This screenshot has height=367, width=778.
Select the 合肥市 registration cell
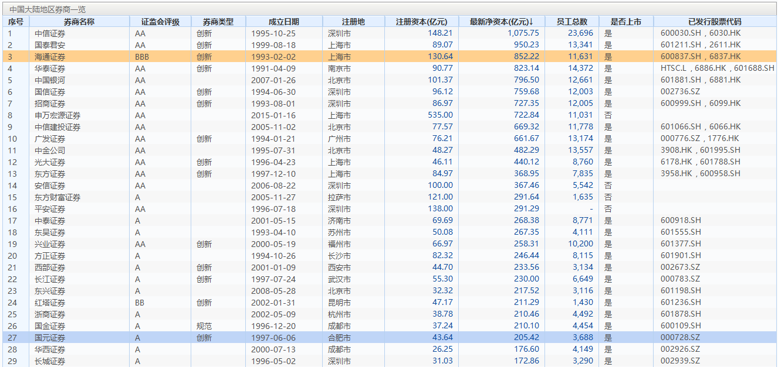coord(339,338)
